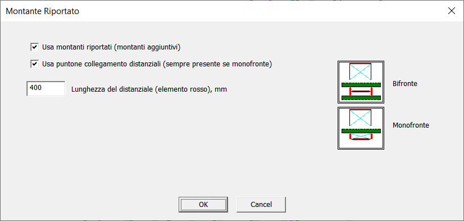The height and width of the screenshot is (221, 464).
Task: Click the 'Usa montanti riportati (montanti aggiuntivi)' label text
Action: [x=111, y=47]
